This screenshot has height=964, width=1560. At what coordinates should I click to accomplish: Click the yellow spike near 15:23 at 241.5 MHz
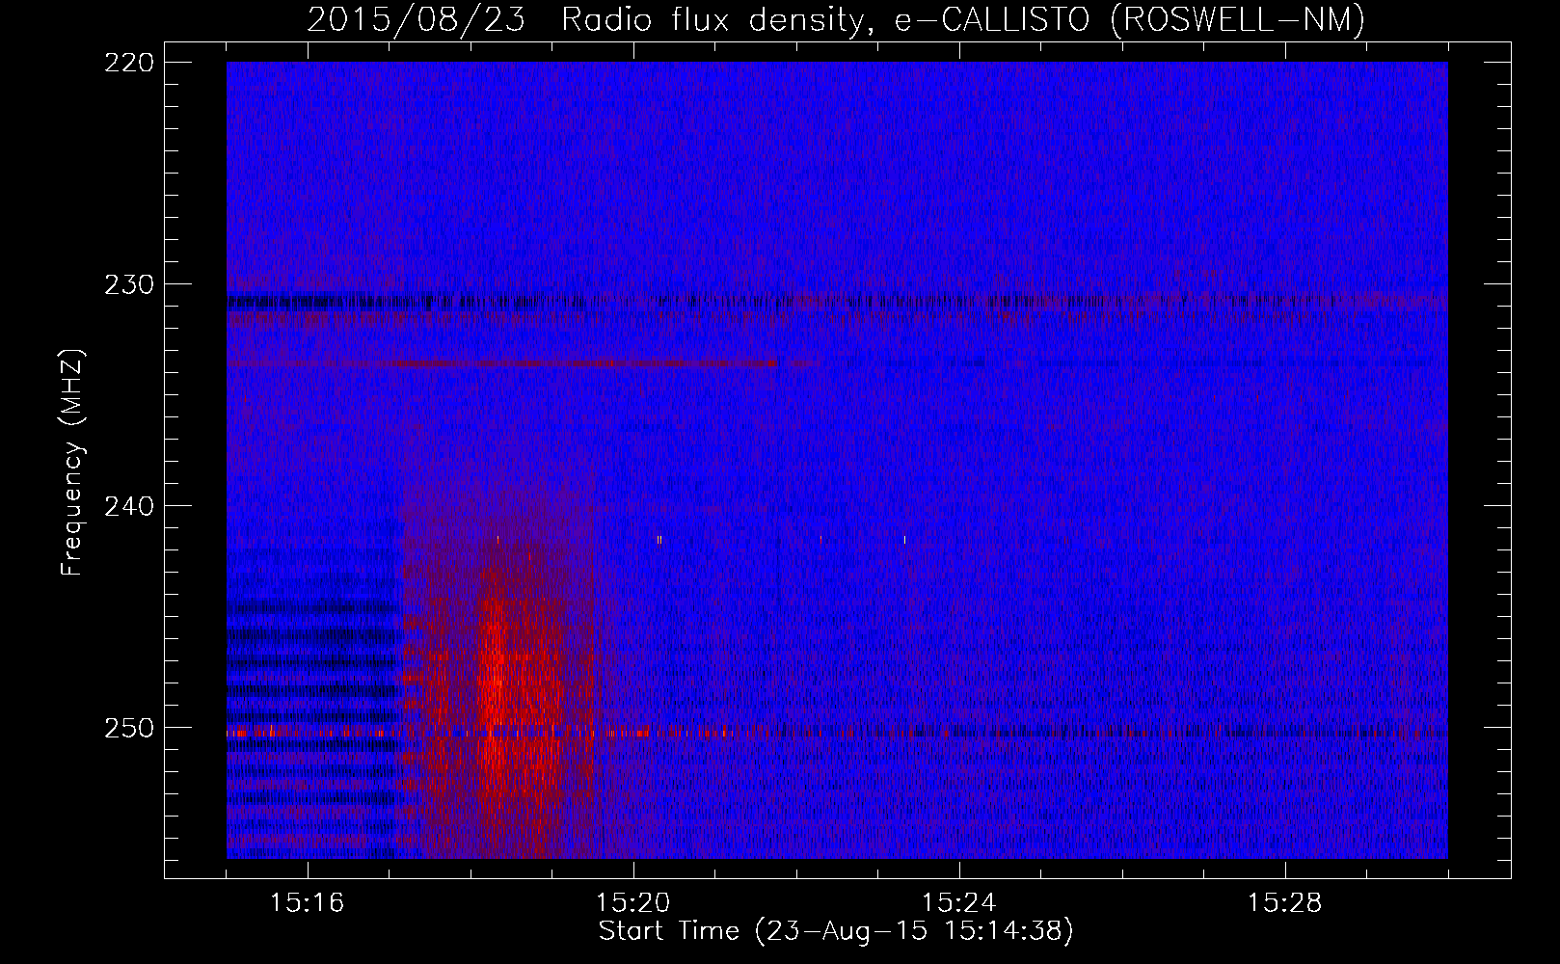904,540
